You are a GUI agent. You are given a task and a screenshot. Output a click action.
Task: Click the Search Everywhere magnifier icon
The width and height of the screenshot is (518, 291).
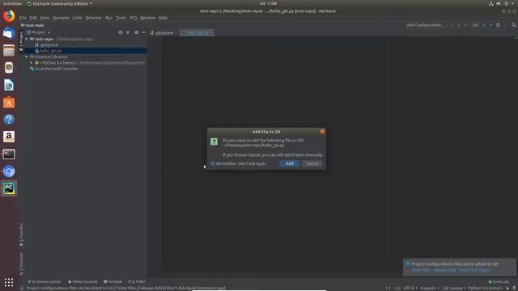(x=514, y=25)
